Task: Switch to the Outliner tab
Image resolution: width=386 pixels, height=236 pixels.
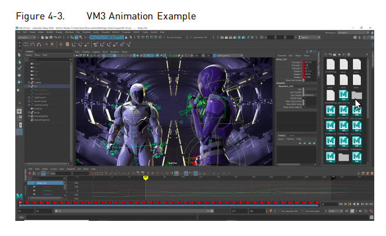Action: pos(29,51)
